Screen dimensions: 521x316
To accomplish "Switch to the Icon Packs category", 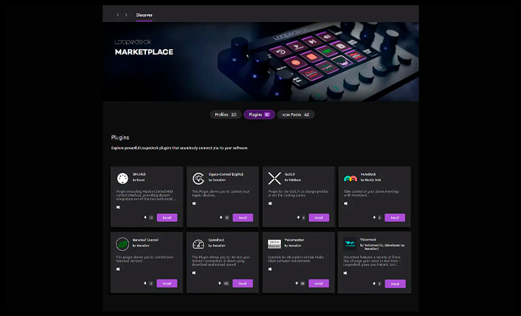I will pos(296,114).
